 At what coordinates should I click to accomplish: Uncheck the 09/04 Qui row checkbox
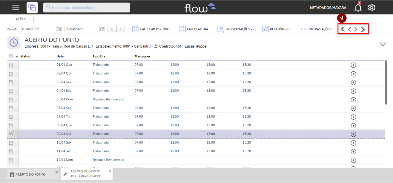(10, 134)
